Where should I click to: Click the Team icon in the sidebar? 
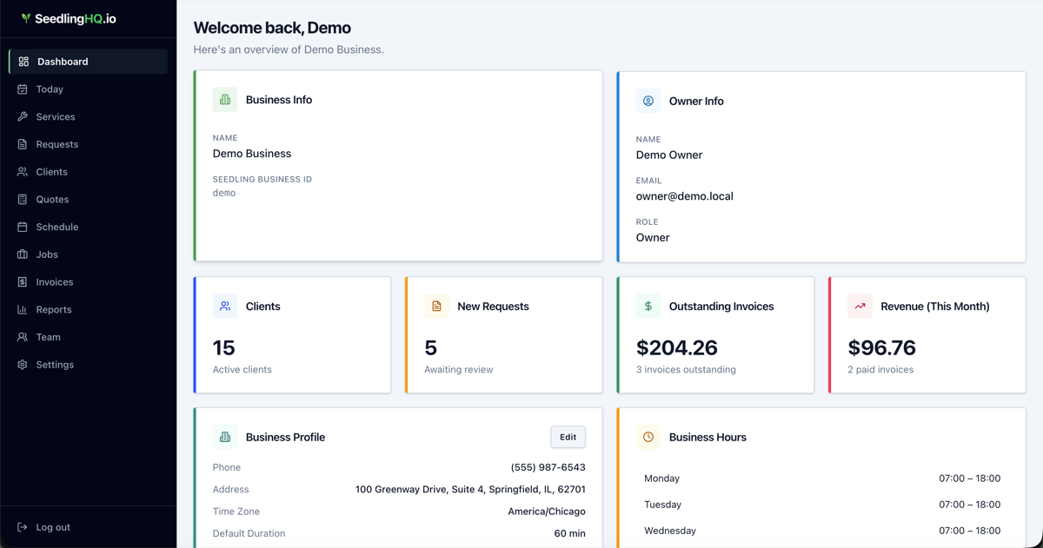point(22,337)
